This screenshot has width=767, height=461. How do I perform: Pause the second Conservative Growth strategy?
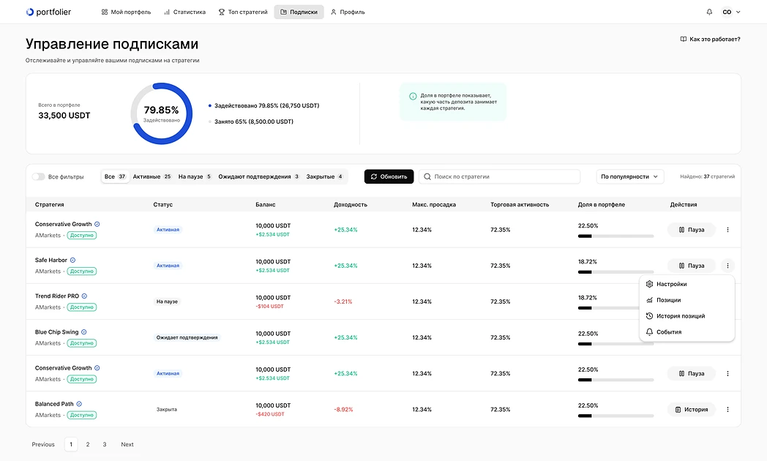click(x=691, y=373)
